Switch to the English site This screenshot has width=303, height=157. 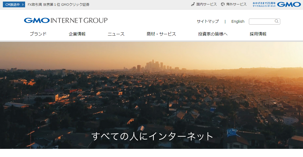(x=238, y=21)
